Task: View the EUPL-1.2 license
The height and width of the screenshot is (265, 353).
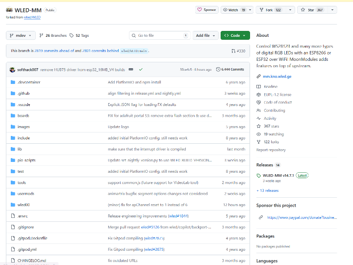Action: pos(277,94)
